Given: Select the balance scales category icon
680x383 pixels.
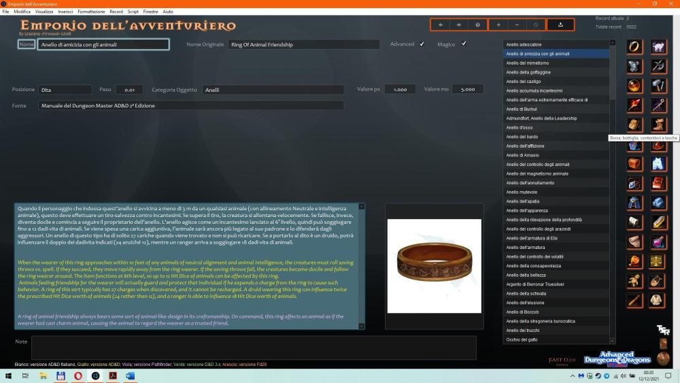Looking at the screenshot, I should (658, 261).
